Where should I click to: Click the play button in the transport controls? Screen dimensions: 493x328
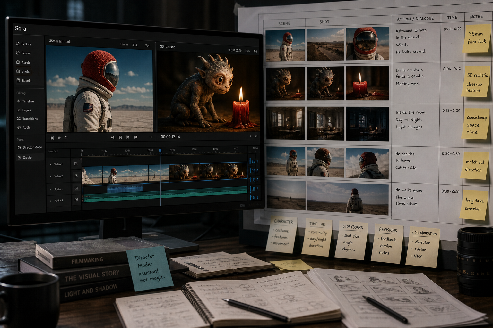tap(128, 137)
